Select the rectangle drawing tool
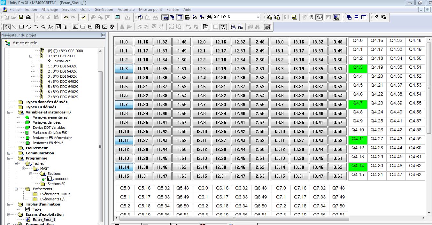 (21, 27)
